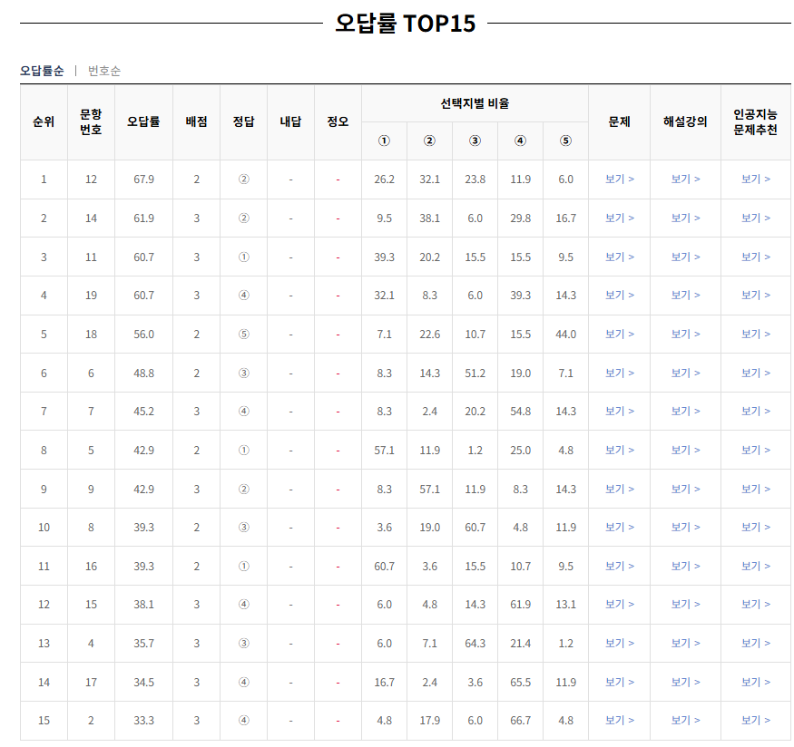This screenshot has height=747, width=794.
Task: Open 인공지능 문제추천 보기 for rank 1
Action: pyautogui.click(x=756, y=179)
